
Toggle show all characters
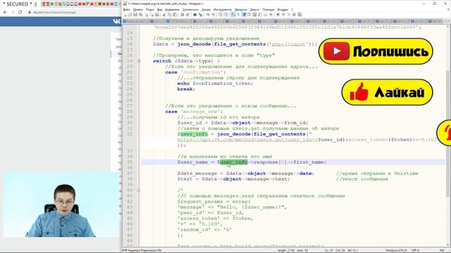tap(238, 15)
